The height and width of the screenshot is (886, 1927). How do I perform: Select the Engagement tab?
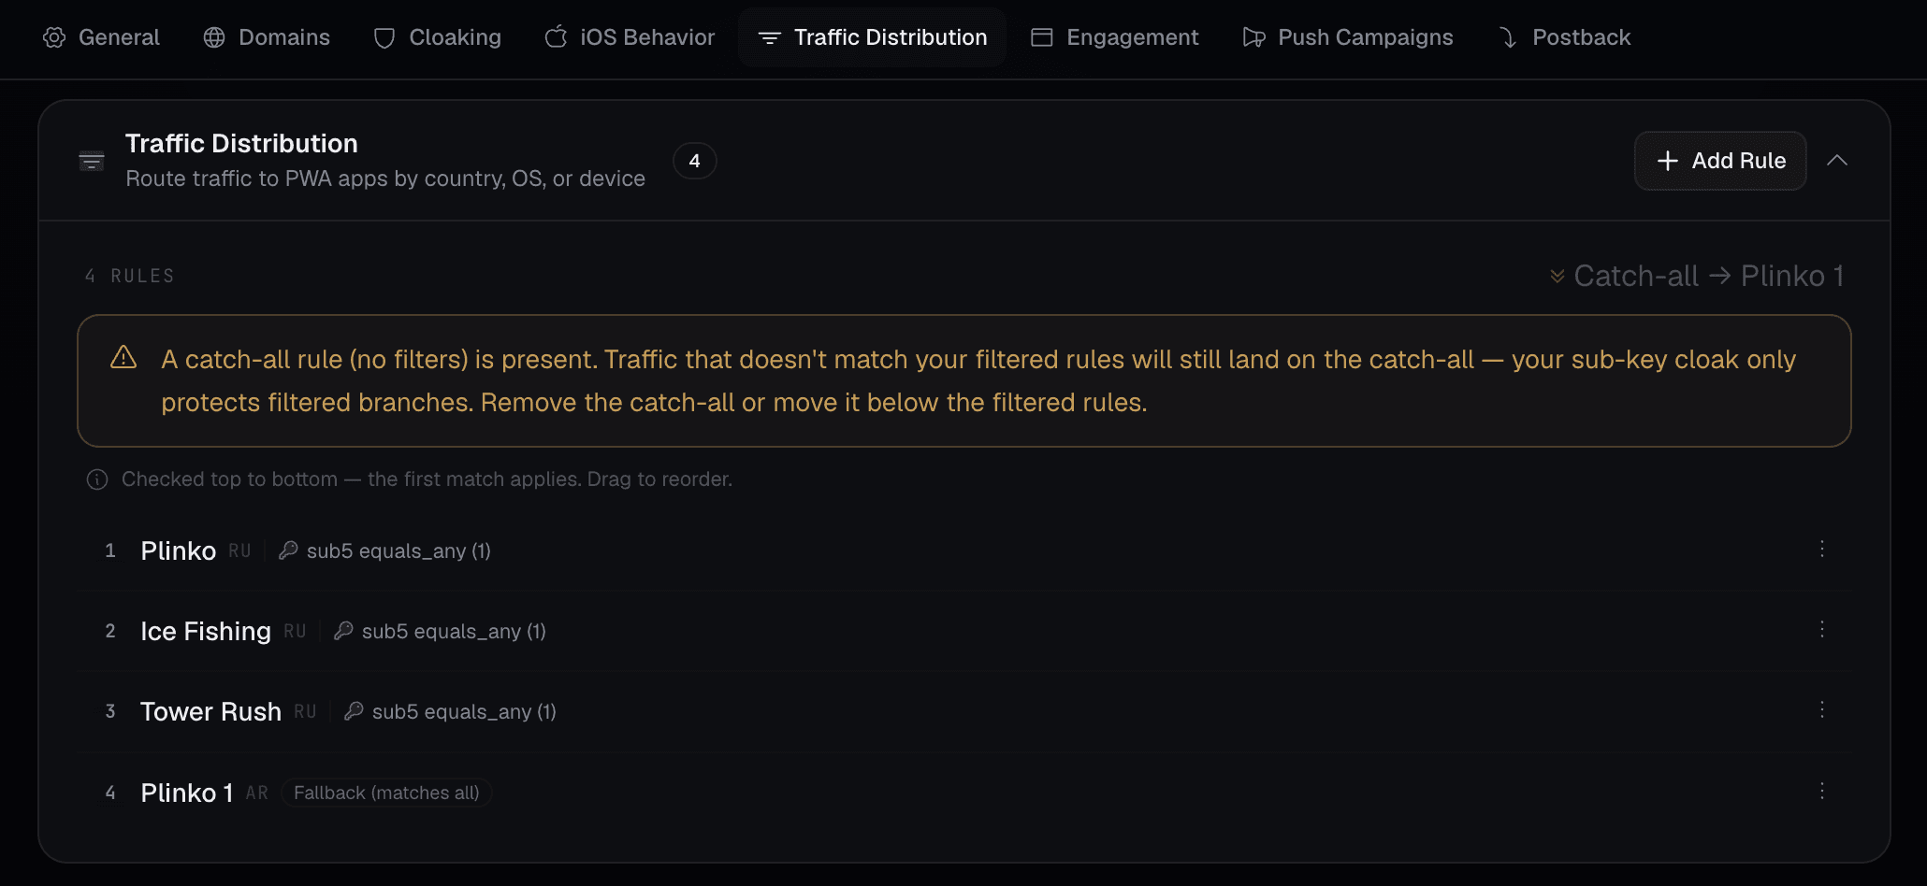(1114, 37)
